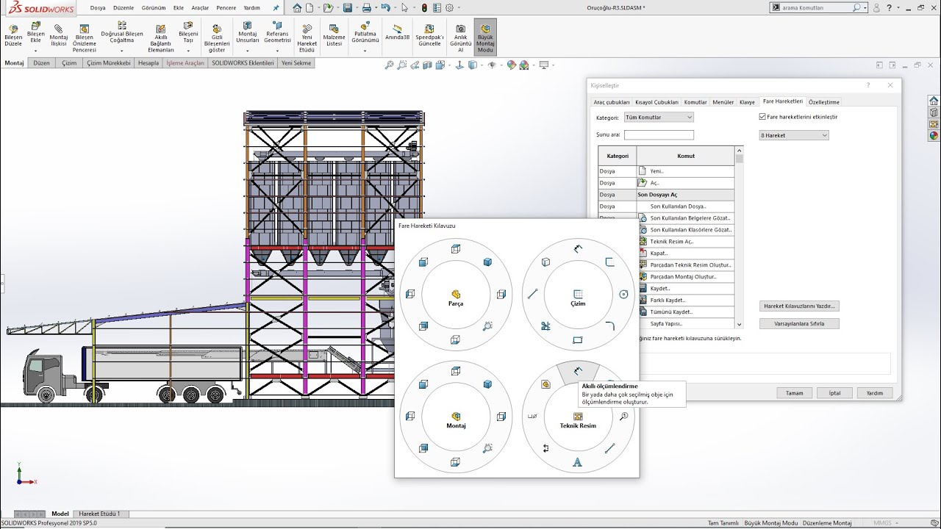This screenshot has height=529, width=941.
Task: Click the arama Komutları search box
Action: [x=819, y=7]
